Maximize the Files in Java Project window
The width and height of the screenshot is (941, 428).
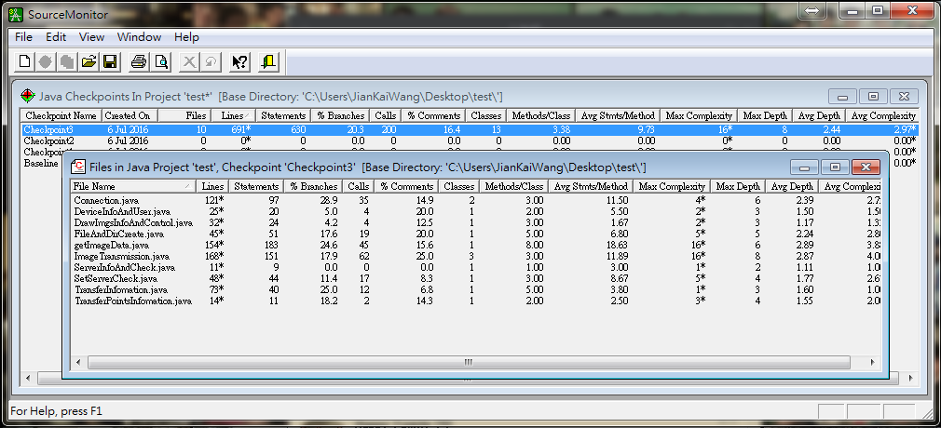tap(835, 167)
